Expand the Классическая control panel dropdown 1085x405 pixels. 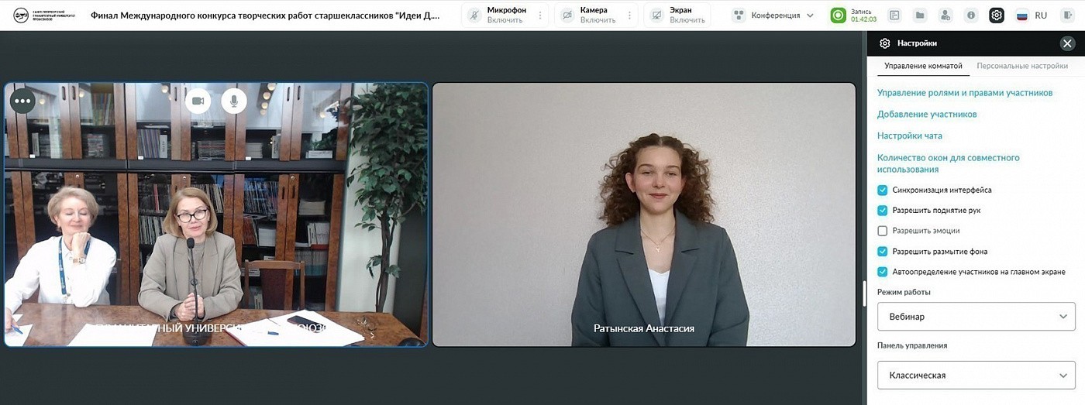[976, 376]
